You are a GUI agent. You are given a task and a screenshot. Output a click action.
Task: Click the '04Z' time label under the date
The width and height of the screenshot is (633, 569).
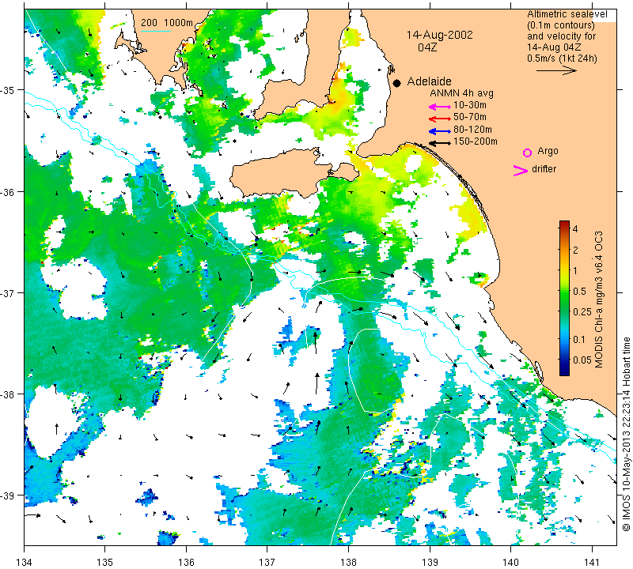click(427, 47)
